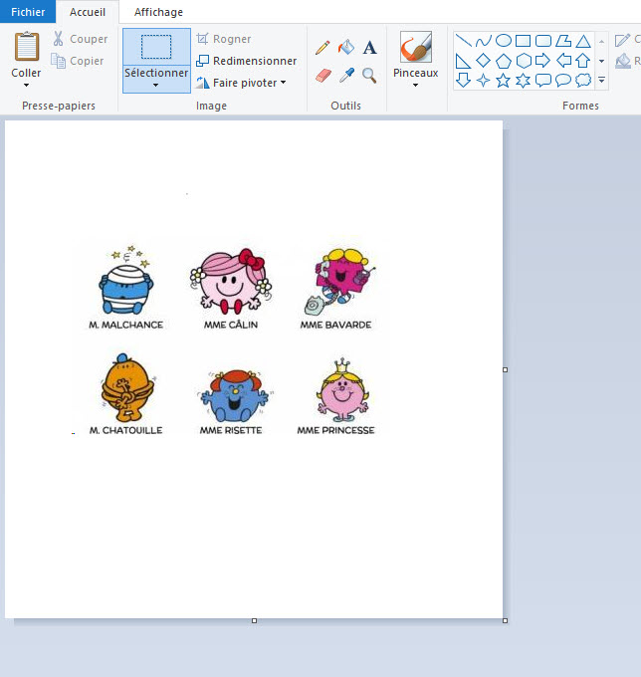The width and height of the screenshot is (641, 677).
Task: Choose the Pentagon shape
Action: pos(504,61)
